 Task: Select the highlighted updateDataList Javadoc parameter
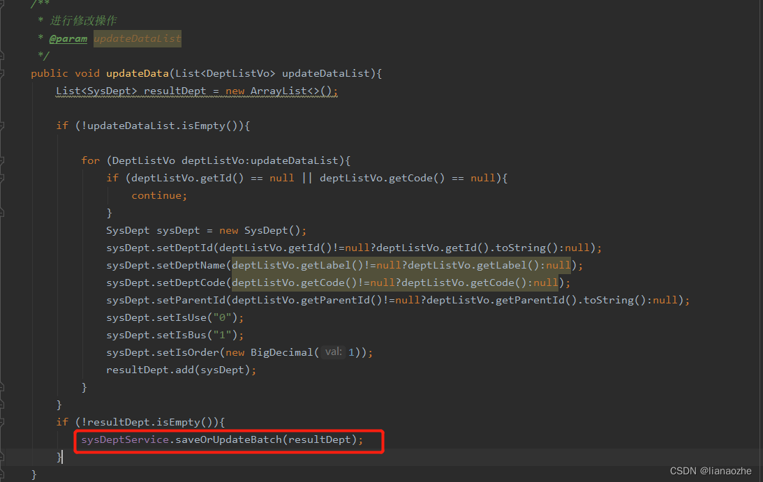(138, 38)
